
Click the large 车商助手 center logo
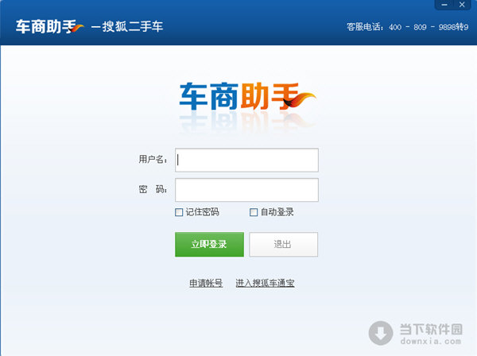[247, 96]
